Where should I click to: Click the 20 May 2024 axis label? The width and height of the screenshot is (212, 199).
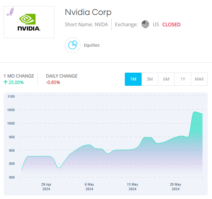(176, 186)
